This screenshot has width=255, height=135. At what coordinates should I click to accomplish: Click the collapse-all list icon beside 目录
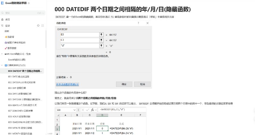(43, 25)
